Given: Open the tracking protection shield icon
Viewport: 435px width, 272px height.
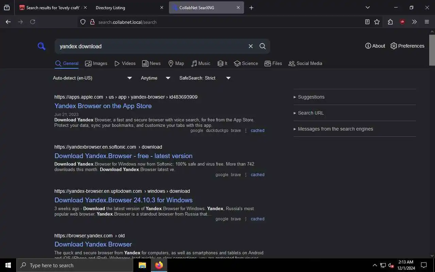Looking at the screenshot, I should pos(83,22).
